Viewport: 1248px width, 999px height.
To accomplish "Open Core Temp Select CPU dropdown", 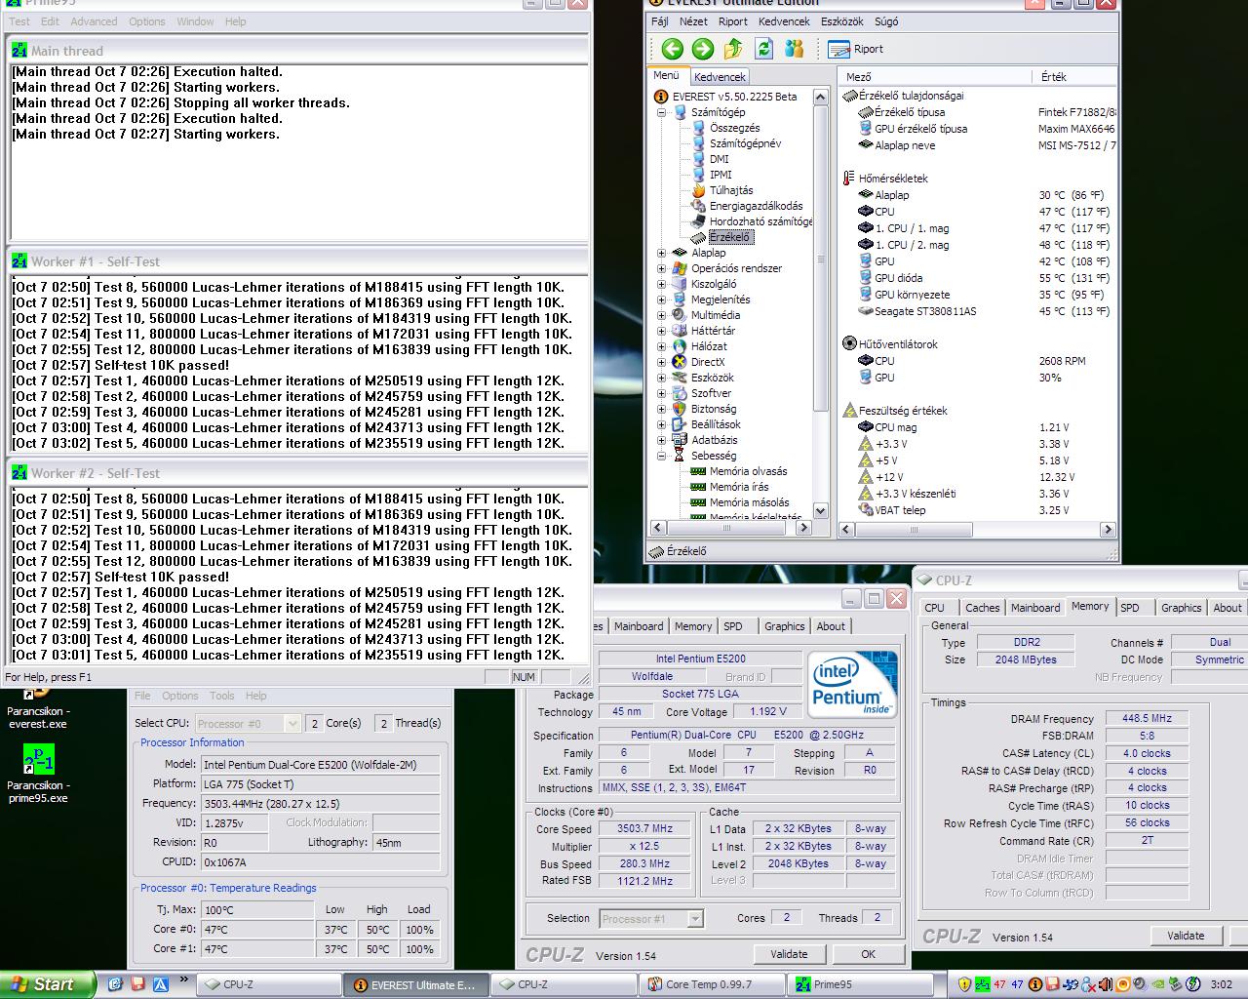I will coord(292,723).
